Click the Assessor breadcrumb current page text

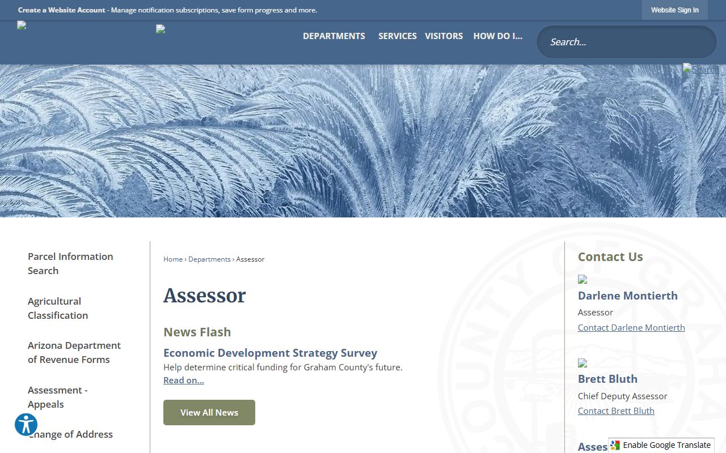(x=250, y=259)
